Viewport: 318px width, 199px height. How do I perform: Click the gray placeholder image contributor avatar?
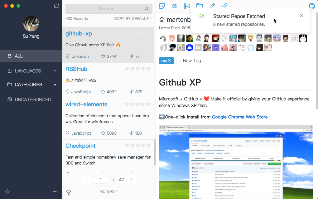[x=198, y=48]
